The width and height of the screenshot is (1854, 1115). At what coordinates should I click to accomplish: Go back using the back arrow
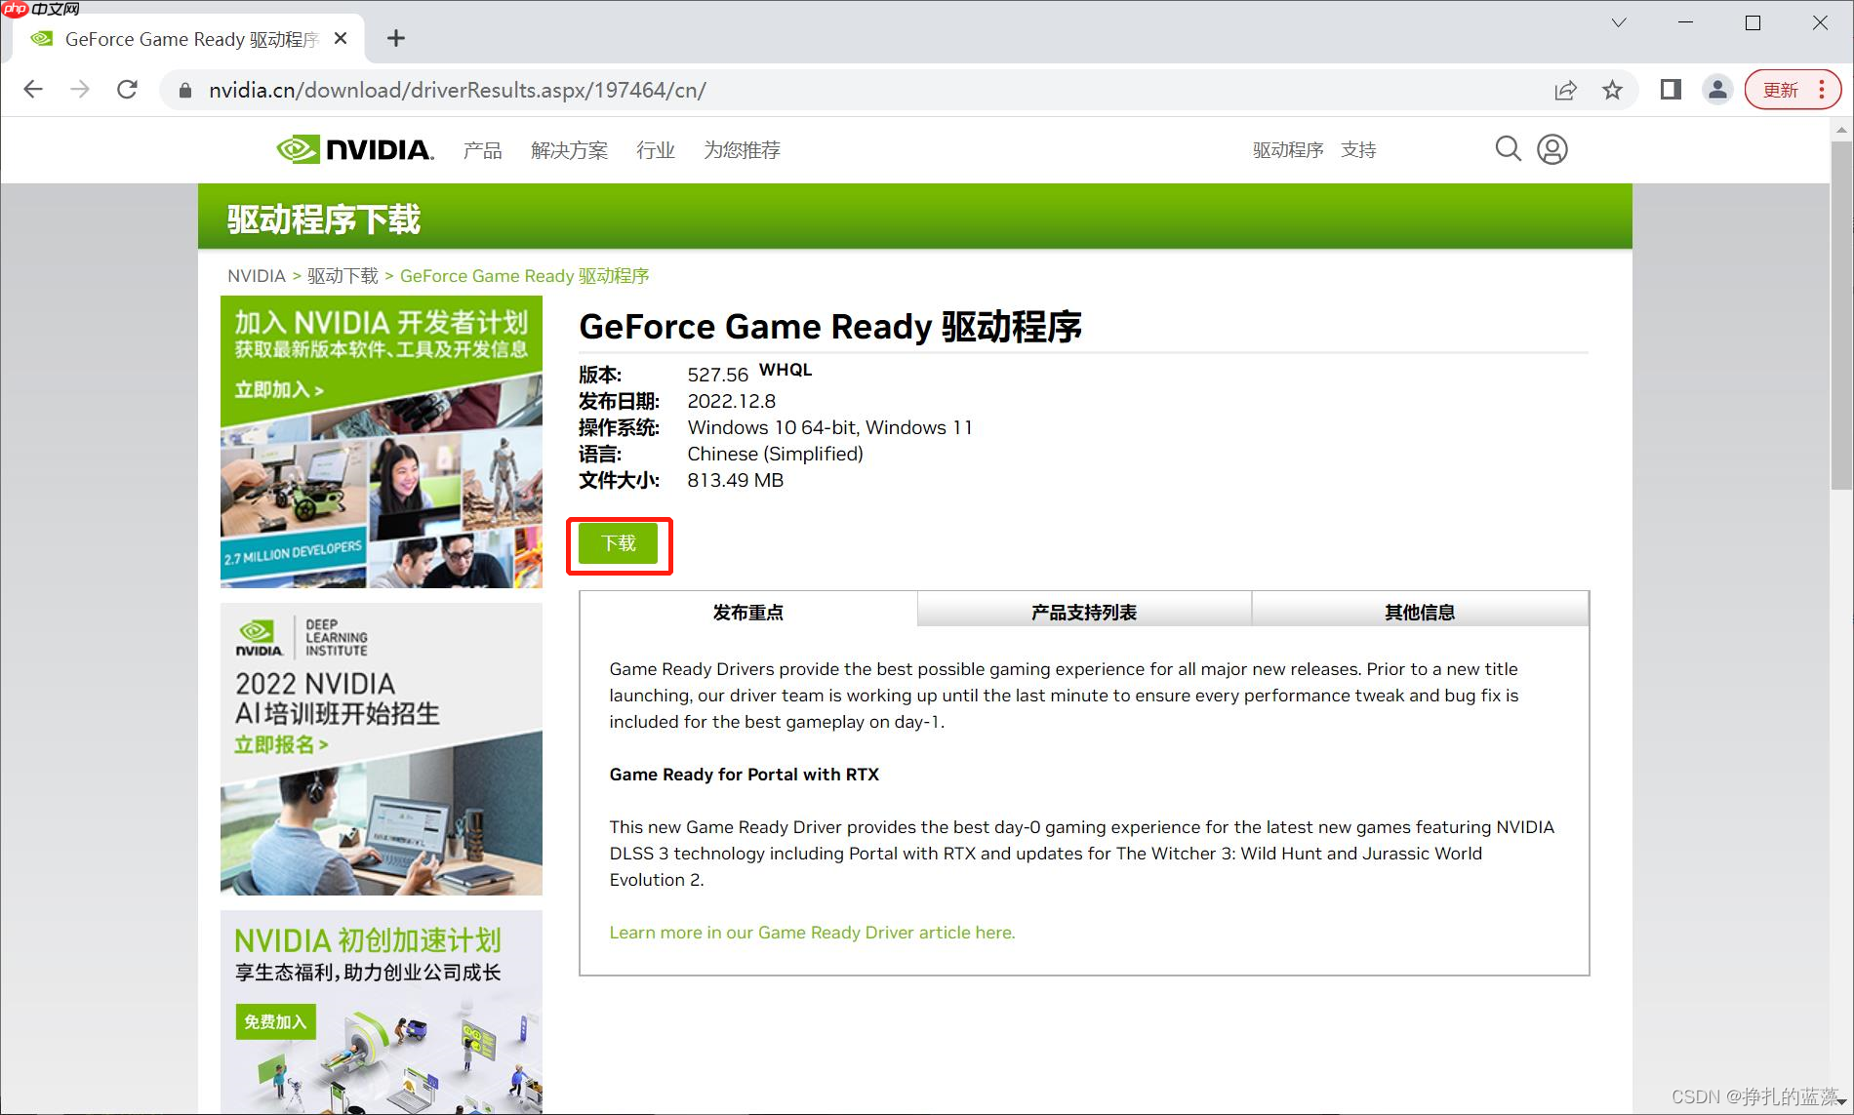coord(32,89)
